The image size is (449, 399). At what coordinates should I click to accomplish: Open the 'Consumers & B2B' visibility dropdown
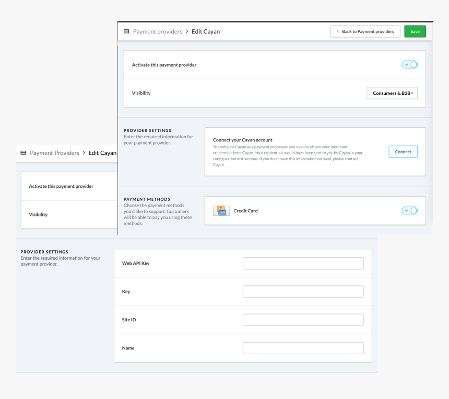[392, 93]
